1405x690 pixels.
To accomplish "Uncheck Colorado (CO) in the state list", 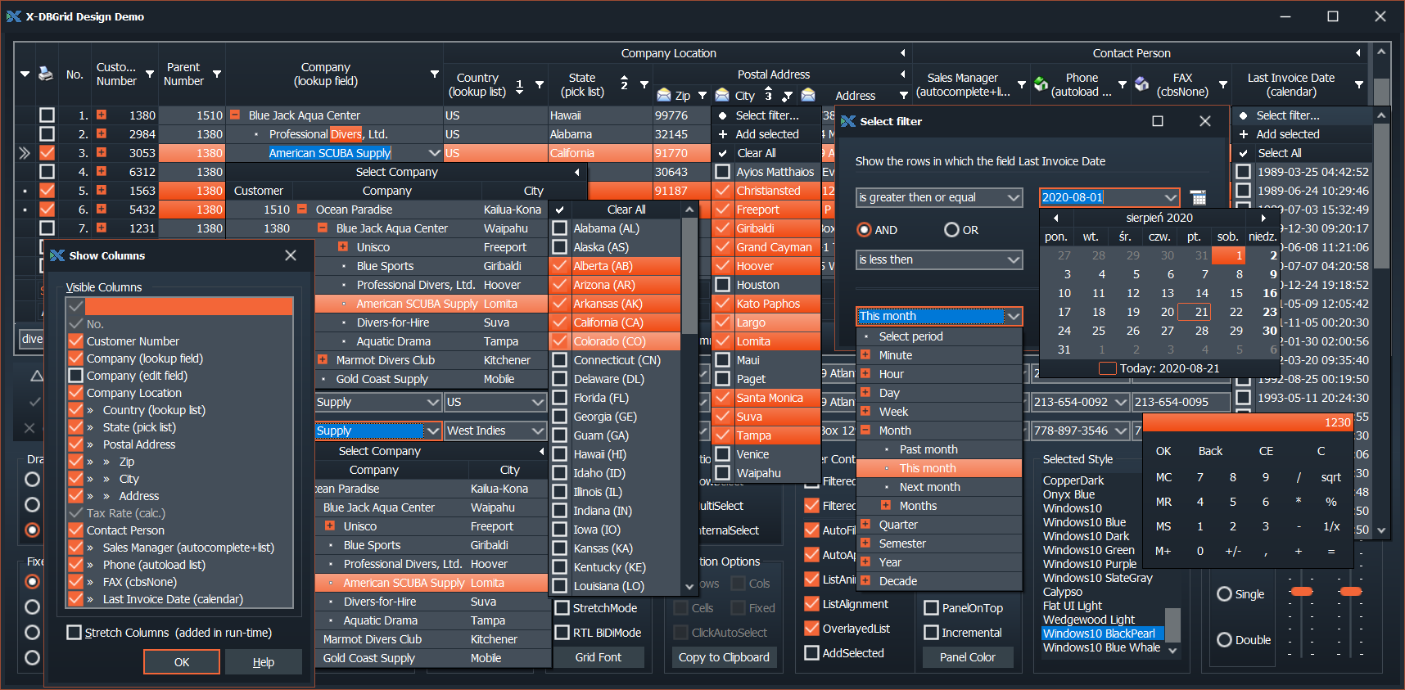I will pos(560,341).
